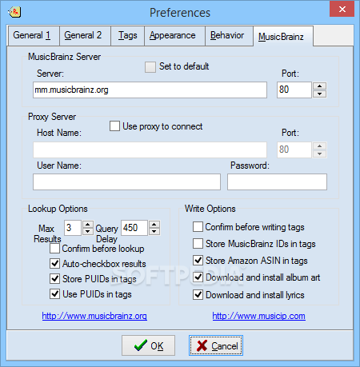Image resolution: width=360 pixels, height=367 pixels.
Task: Enable the Set to default checkbox
Action: pyautogui.click(x=150, y=67)
